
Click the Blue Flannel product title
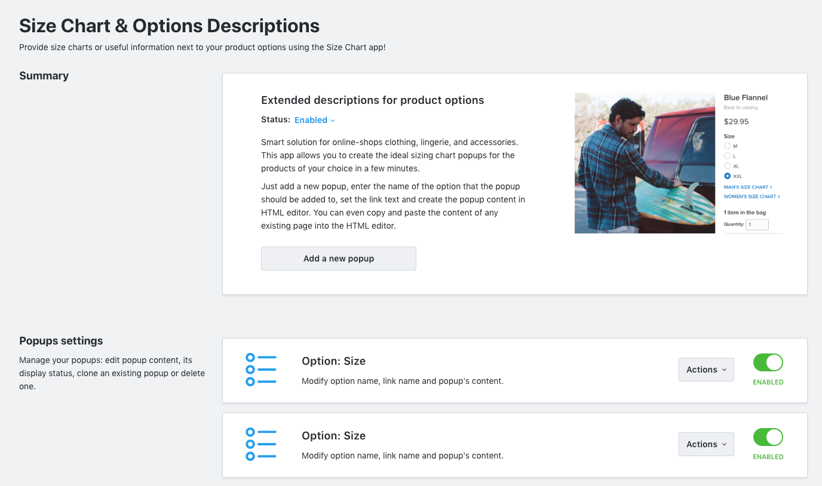746,97
